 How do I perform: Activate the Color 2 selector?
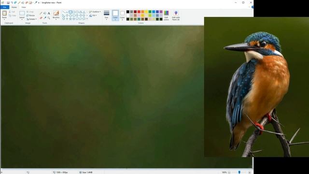pyautogui.click(x=122, y=15)
